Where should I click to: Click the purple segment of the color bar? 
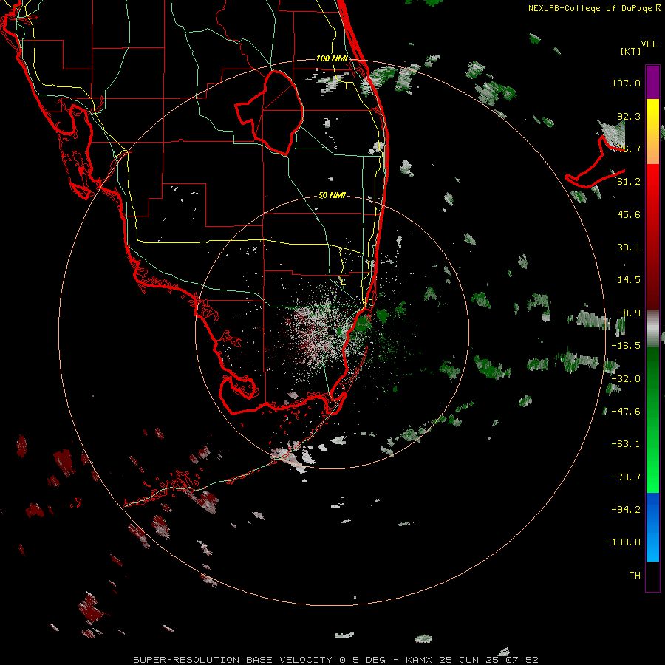pos(652,82)
